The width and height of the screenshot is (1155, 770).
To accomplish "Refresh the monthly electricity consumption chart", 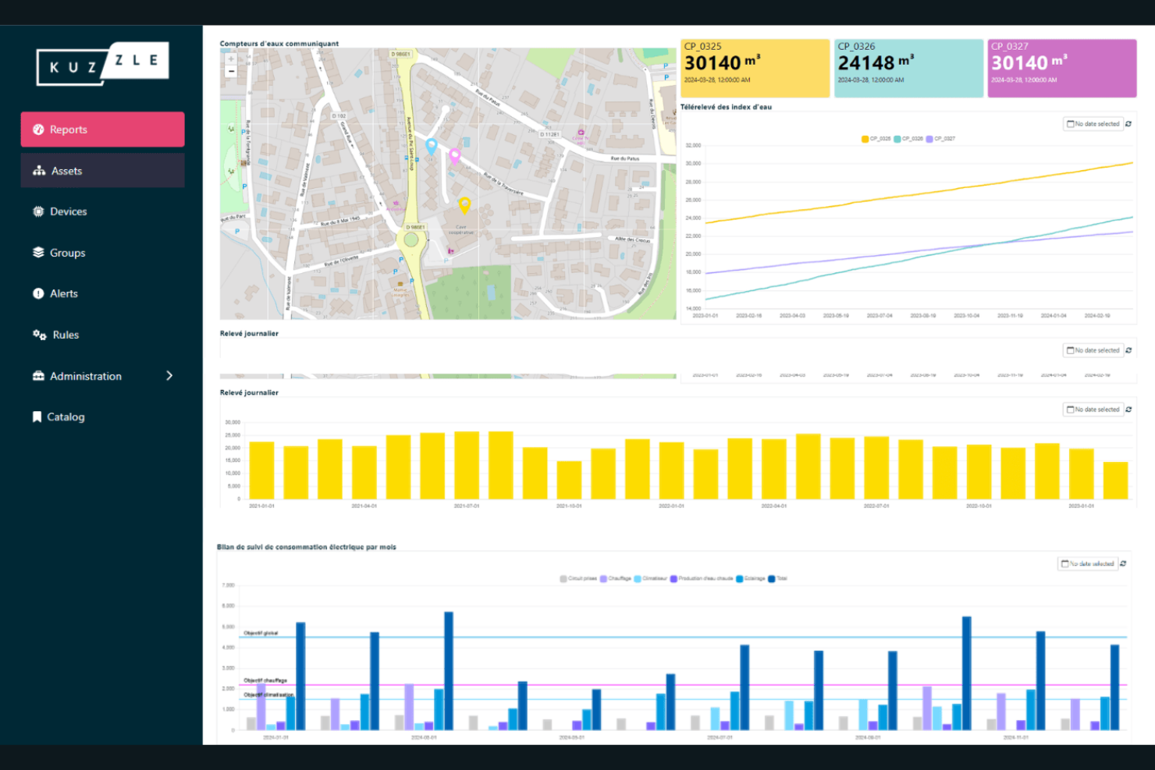I will click(1124, 563).
